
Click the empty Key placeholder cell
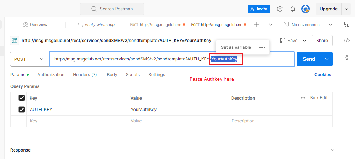77,121
